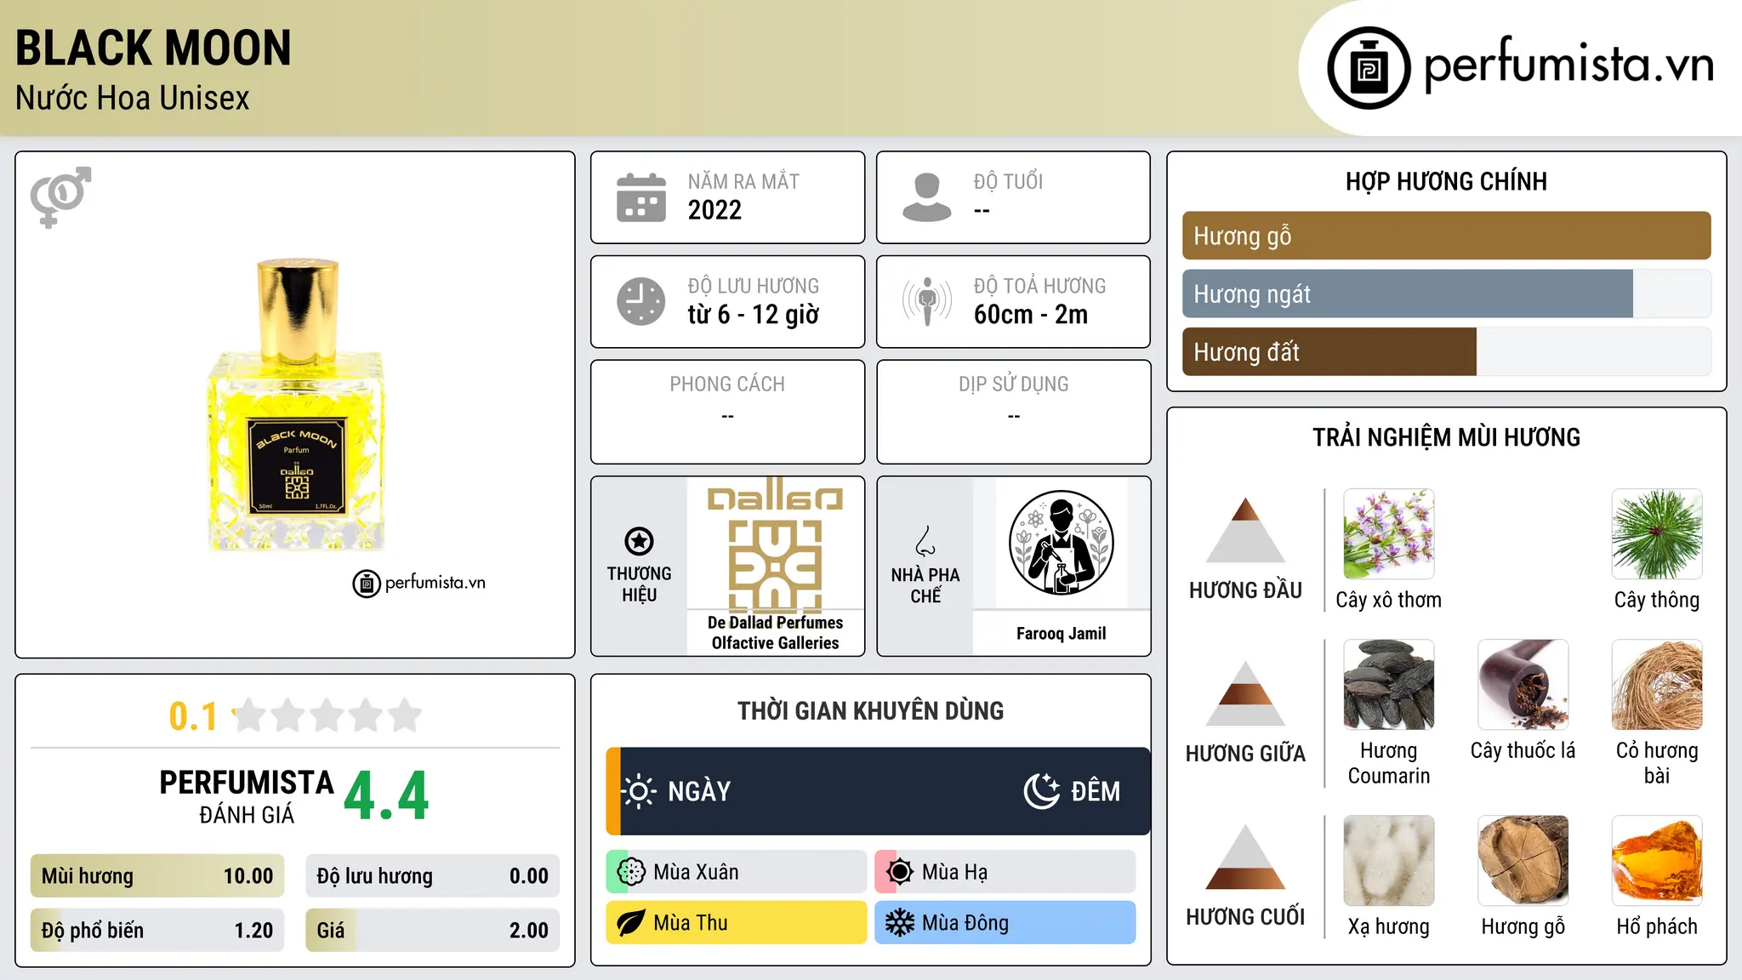1742x980 pixels.
Task: Select the Cỏ hương bài note image
Action: (x=1657, y=685)
